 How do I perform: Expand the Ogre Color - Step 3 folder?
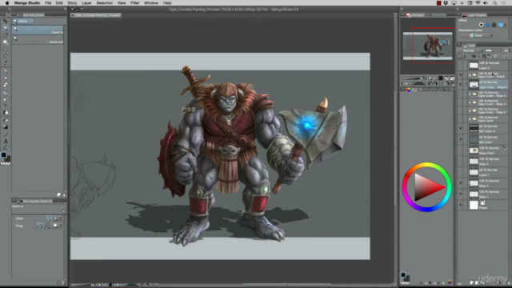tap(470, 102)
